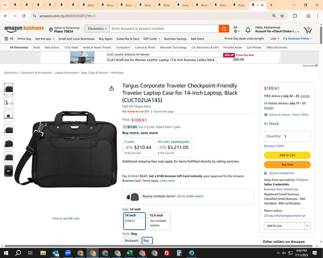Click the orange search magnifier button
This screenshot has width=323, height=258.
click(x=224, y=29)
